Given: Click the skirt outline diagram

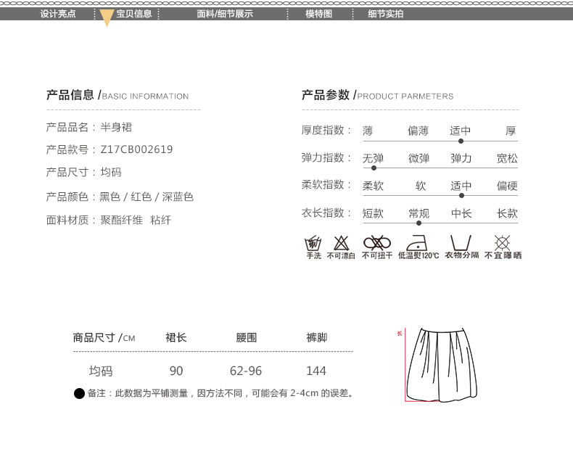Looking at the screenshot, I should 442,365.
